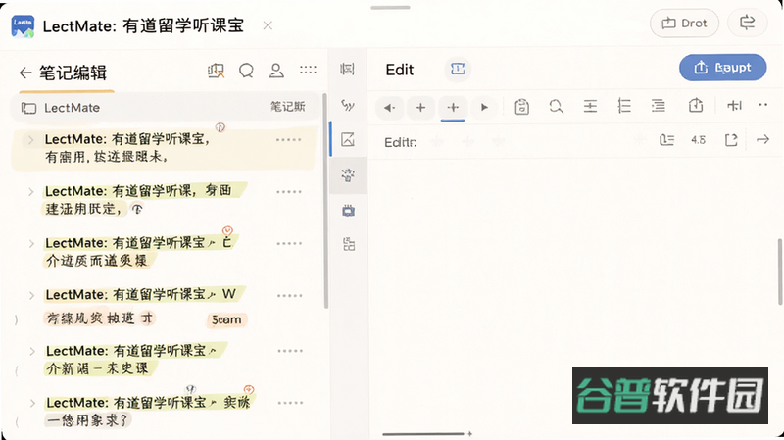Open more options for note ending W
784x440 pixels.
tap(290, 296)
